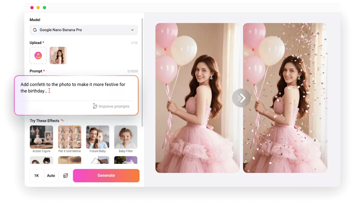Click the globe icon beside the Generate button
355x206 pixels.
coord(66,176)
